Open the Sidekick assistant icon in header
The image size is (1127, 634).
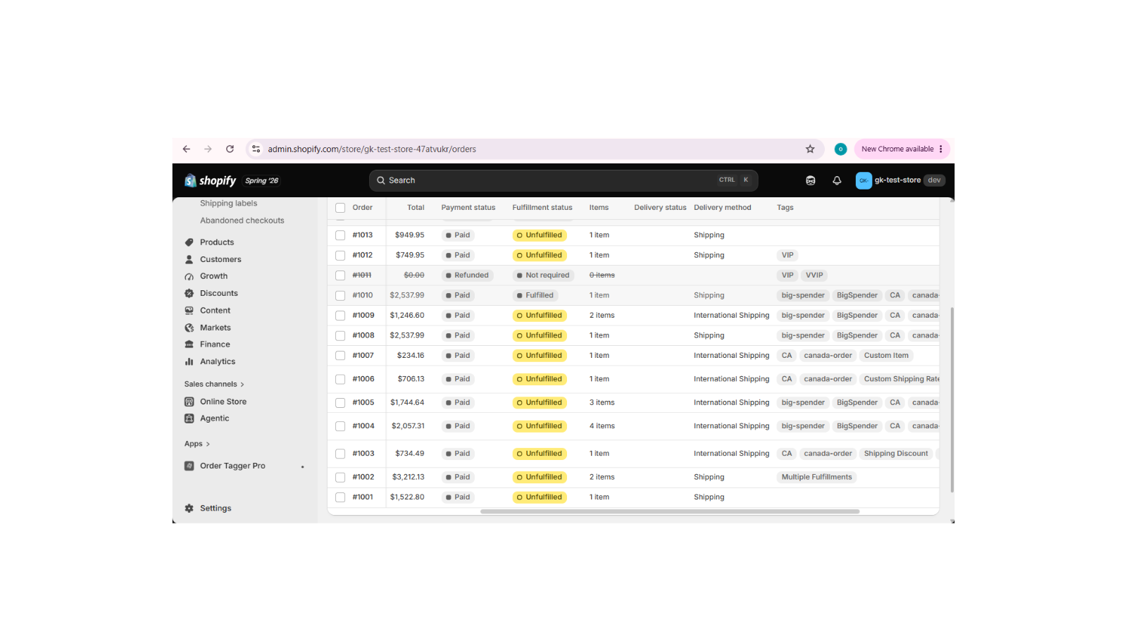pos(811,180)
